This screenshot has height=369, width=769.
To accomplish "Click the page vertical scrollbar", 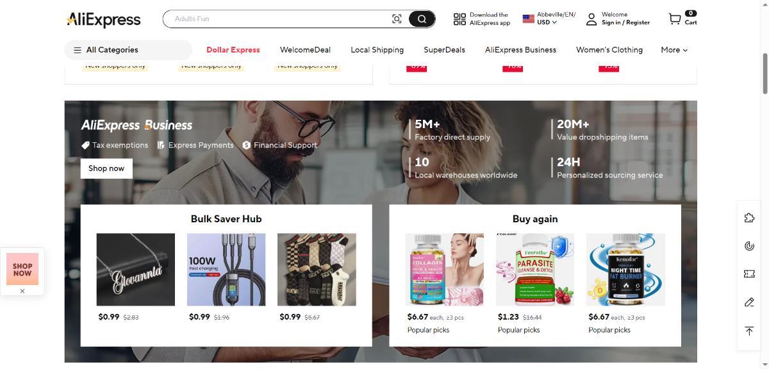I will pos(765,74).
